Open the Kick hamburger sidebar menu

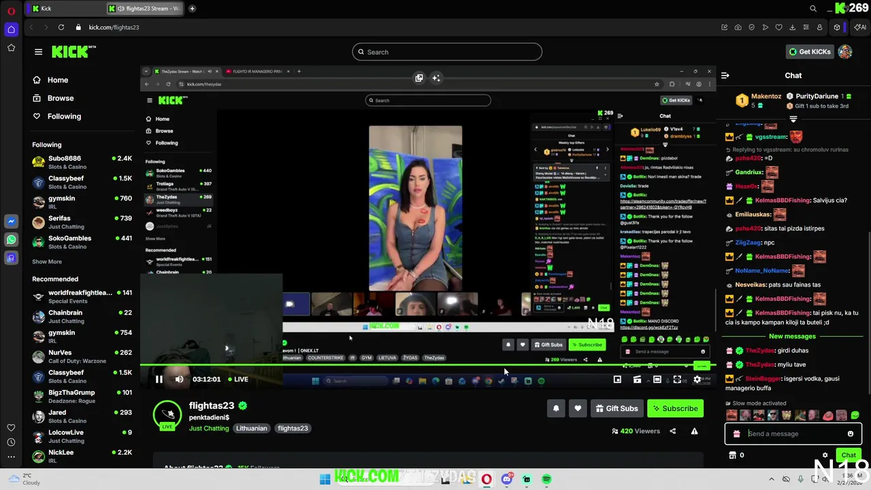pyautogui.click(x=38, y=52)
